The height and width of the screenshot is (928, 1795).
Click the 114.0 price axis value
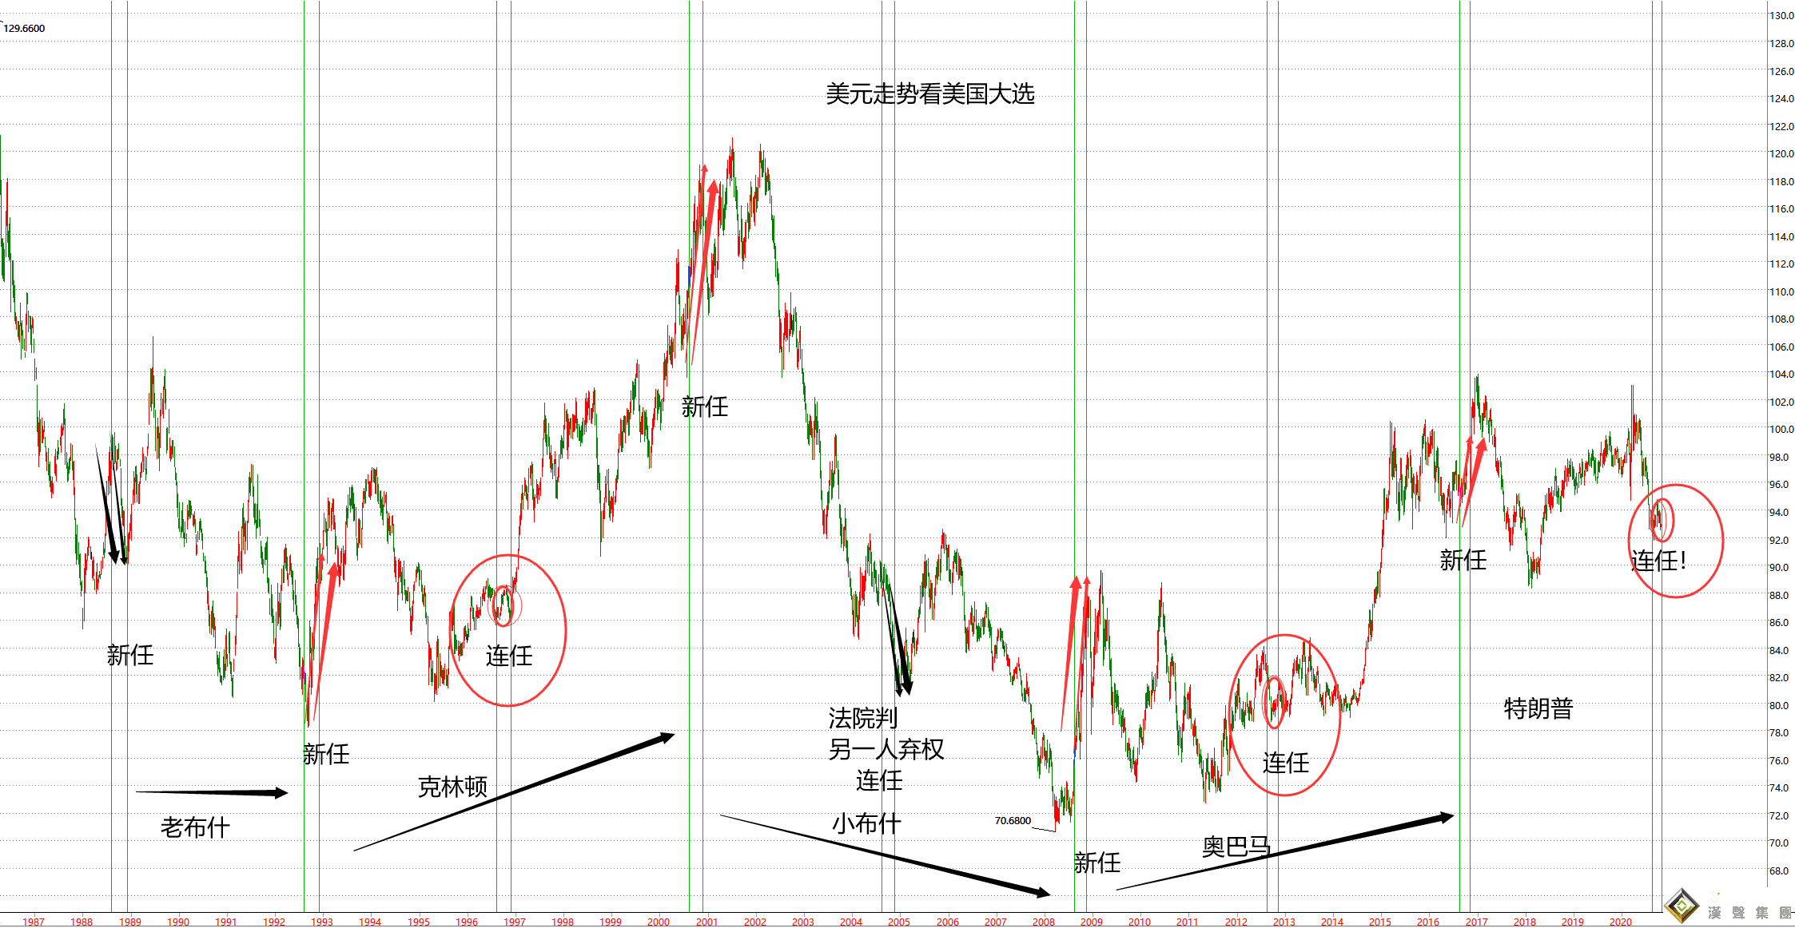1781,236
